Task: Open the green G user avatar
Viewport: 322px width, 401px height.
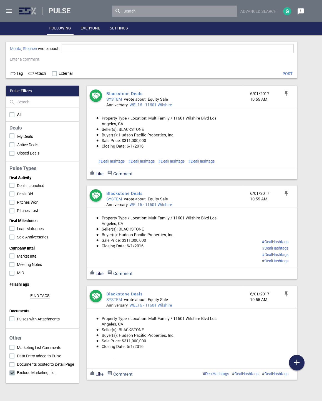Action: pyautogui.click(x=287, y=11)
